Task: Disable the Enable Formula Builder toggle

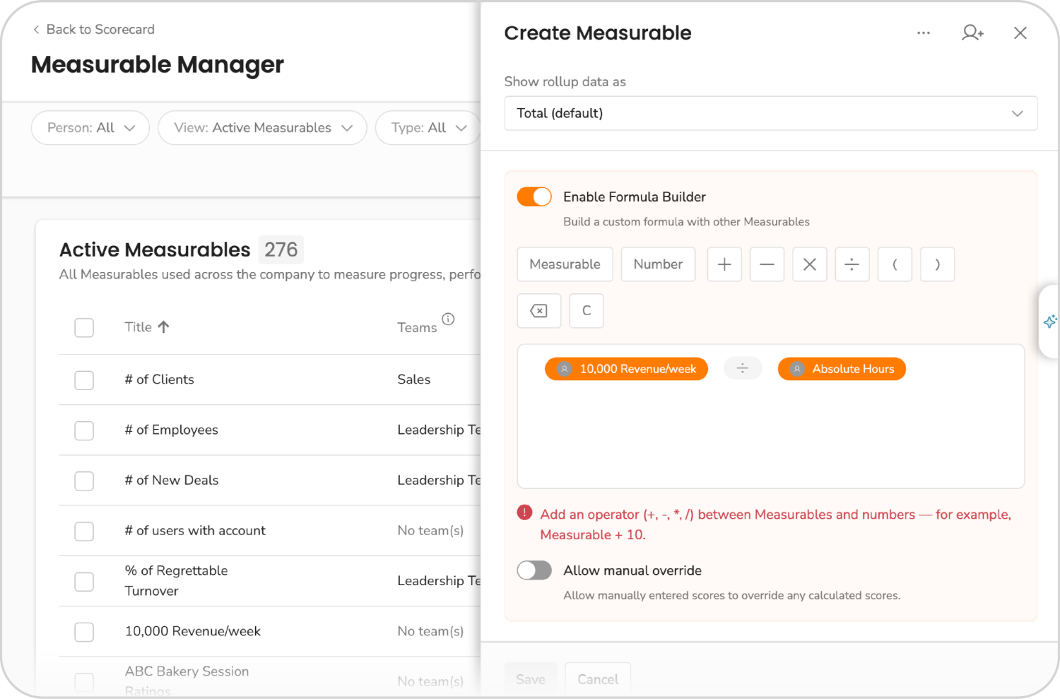Action: click(x=534, y=196)
